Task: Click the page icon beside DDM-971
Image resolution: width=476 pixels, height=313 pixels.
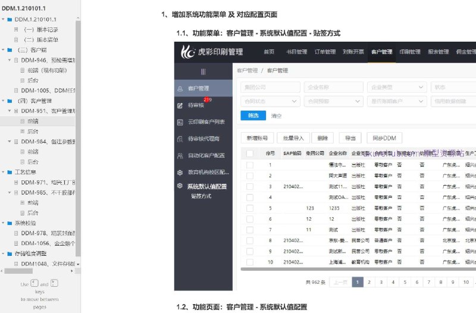Action: click(16, 183)
